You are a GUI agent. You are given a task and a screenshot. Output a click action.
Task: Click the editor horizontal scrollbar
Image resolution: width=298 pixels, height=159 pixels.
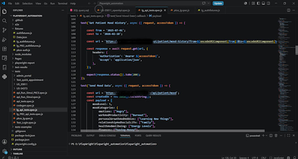[172, 131]
